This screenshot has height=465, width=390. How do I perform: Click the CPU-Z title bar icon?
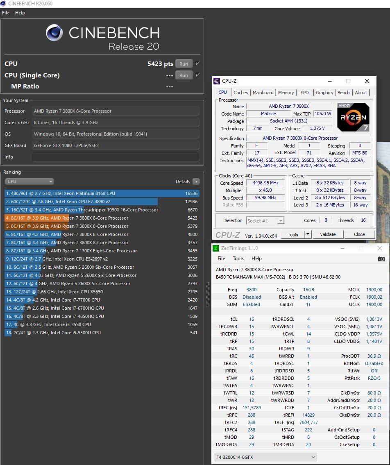(x=217, y=81)
